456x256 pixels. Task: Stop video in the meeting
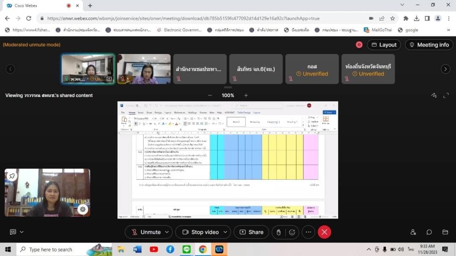pos(201,232)
